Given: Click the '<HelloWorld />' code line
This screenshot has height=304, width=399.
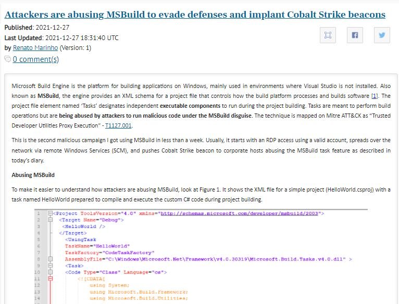Looking at the screenshot, I should click(84, 226).
